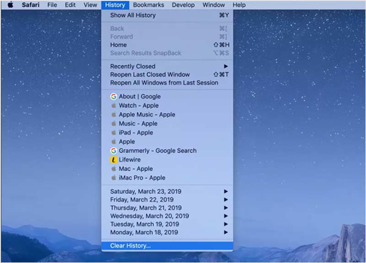Select 'Monday, March 18, 2019' history date
The width and height of the screenshot is (366, 263).
(167, 232)
